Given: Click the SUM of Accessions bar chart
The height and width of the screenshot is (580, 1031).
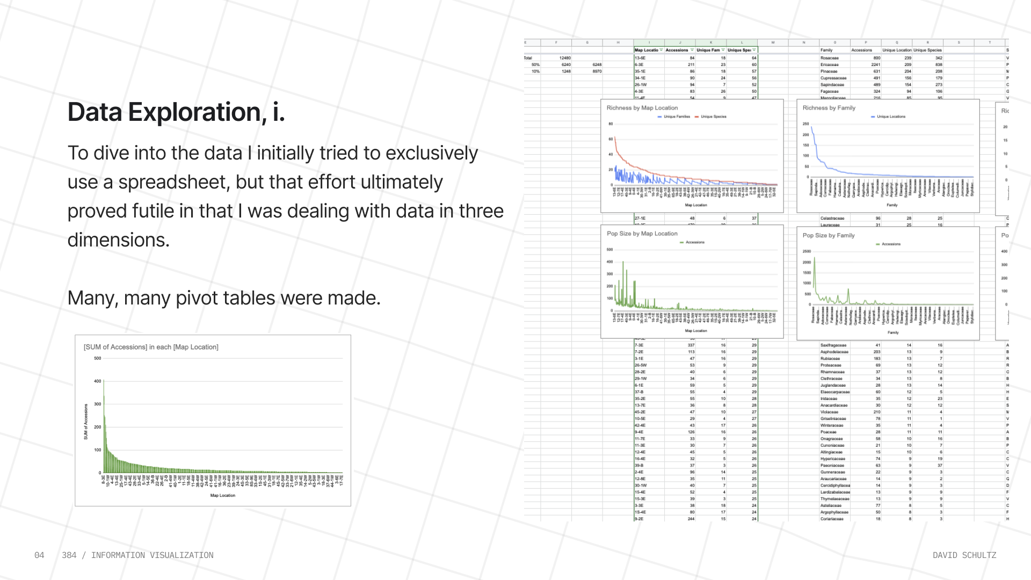Looking at the screenshot, I should click(213, 421).
